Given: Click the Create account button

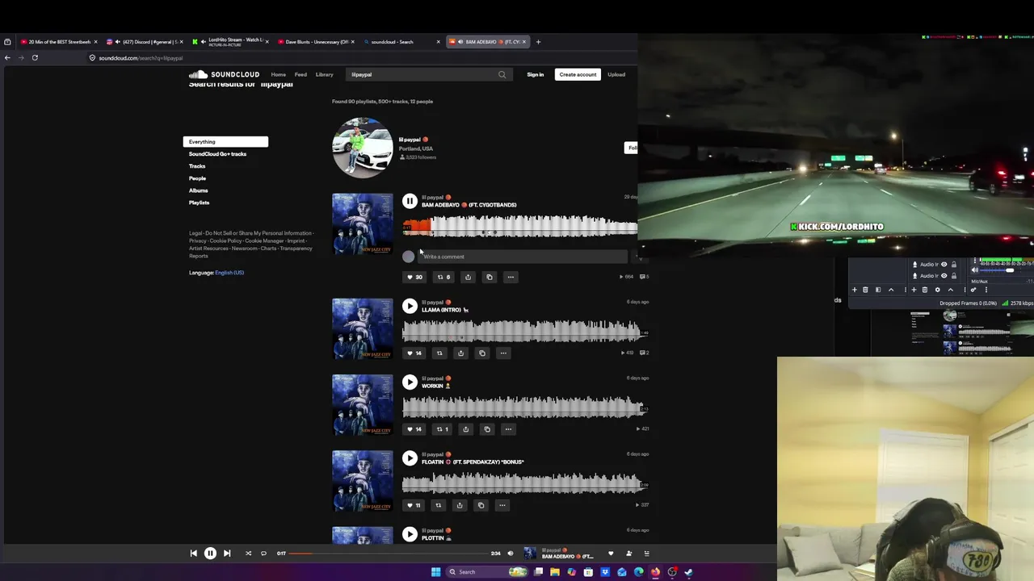Looking at the screenshot, I should (x=578, y=74).
